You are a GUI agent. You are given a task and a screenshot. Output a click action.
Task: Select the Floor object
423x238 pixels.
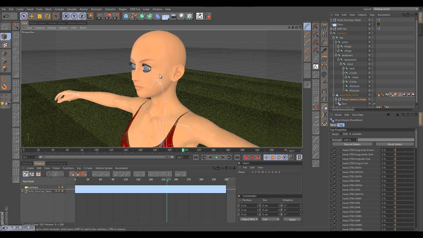point(340,24)
